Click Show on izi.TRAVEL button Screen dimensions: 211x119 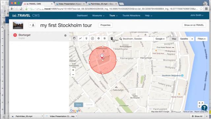(x=194, y=25)
